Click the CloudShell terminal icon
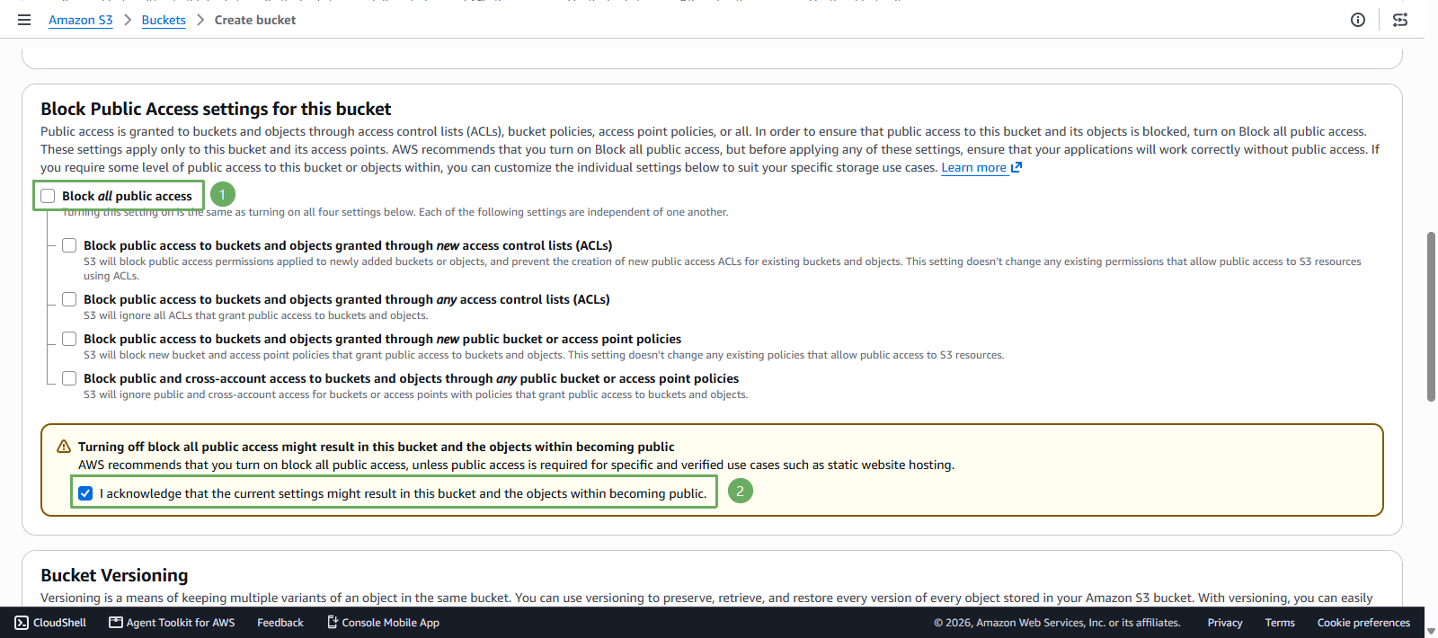Screen dimensions: 1438x638 [x=22, y=623]
